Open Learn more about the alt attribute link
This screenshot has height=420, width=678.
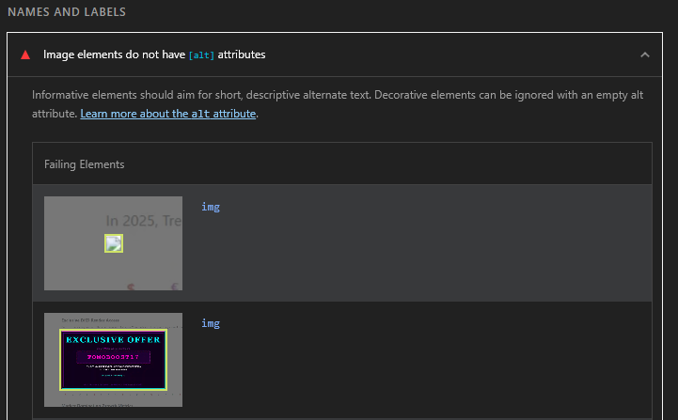(168, 114)
